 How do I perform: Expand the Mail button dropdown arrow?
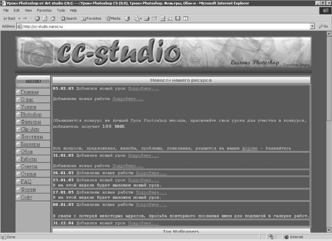click(x=141, y=18)
